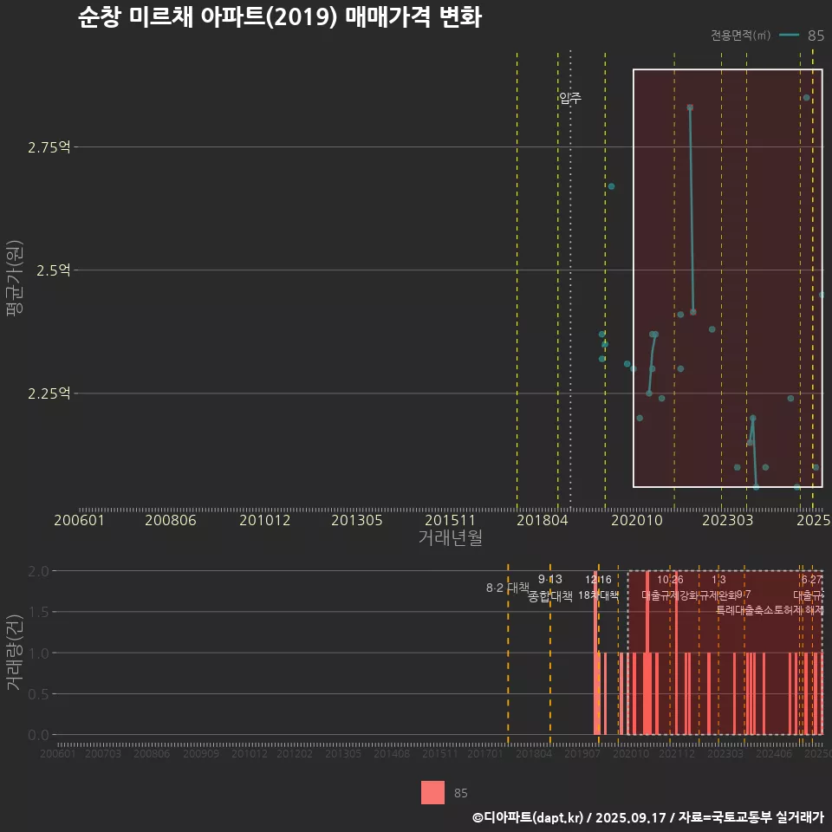Click the 평균가(원) axis title
This screenshot has height=832, width=832.
[15, 278]
